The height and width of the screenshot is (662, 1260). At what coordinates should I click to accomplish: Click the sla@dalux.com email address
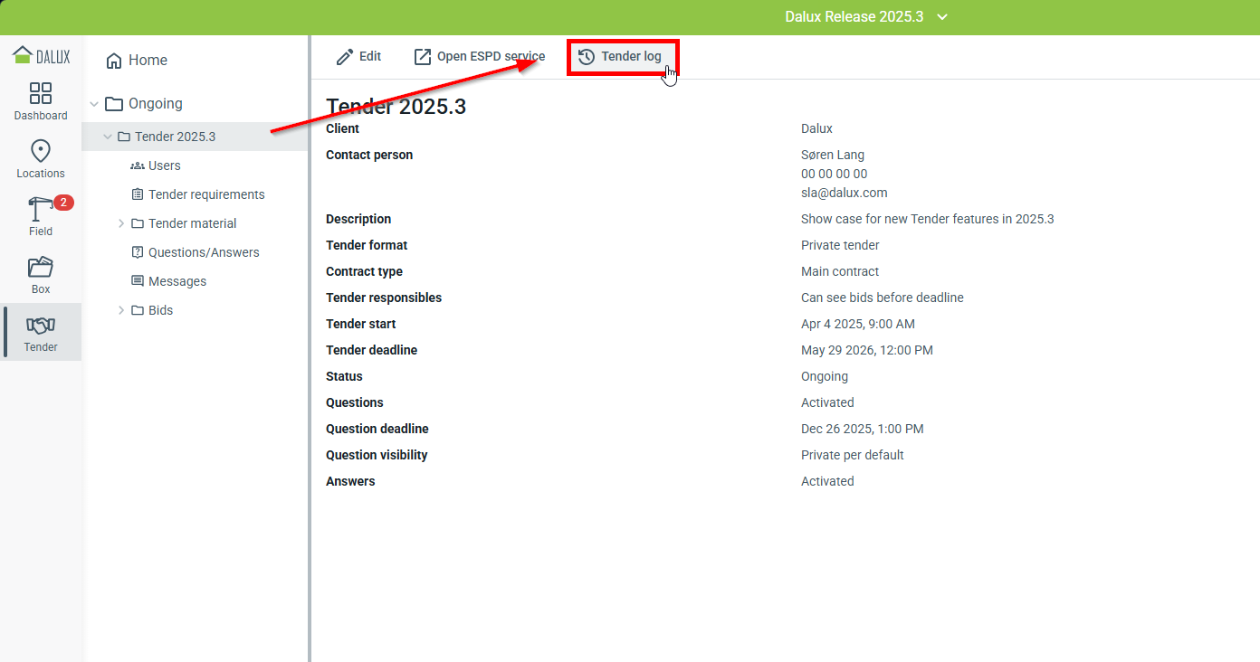pos(844,193)
